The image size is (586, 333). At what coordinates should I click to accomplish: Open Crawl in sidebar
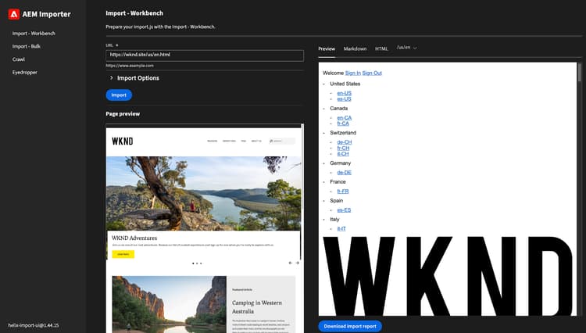[x=18, y=59]
